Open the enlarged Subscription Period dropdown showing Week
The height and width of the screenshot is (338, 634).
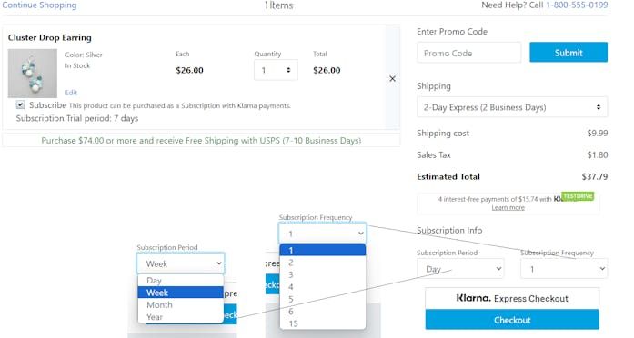pyautogui.click(x=180, y=263)
